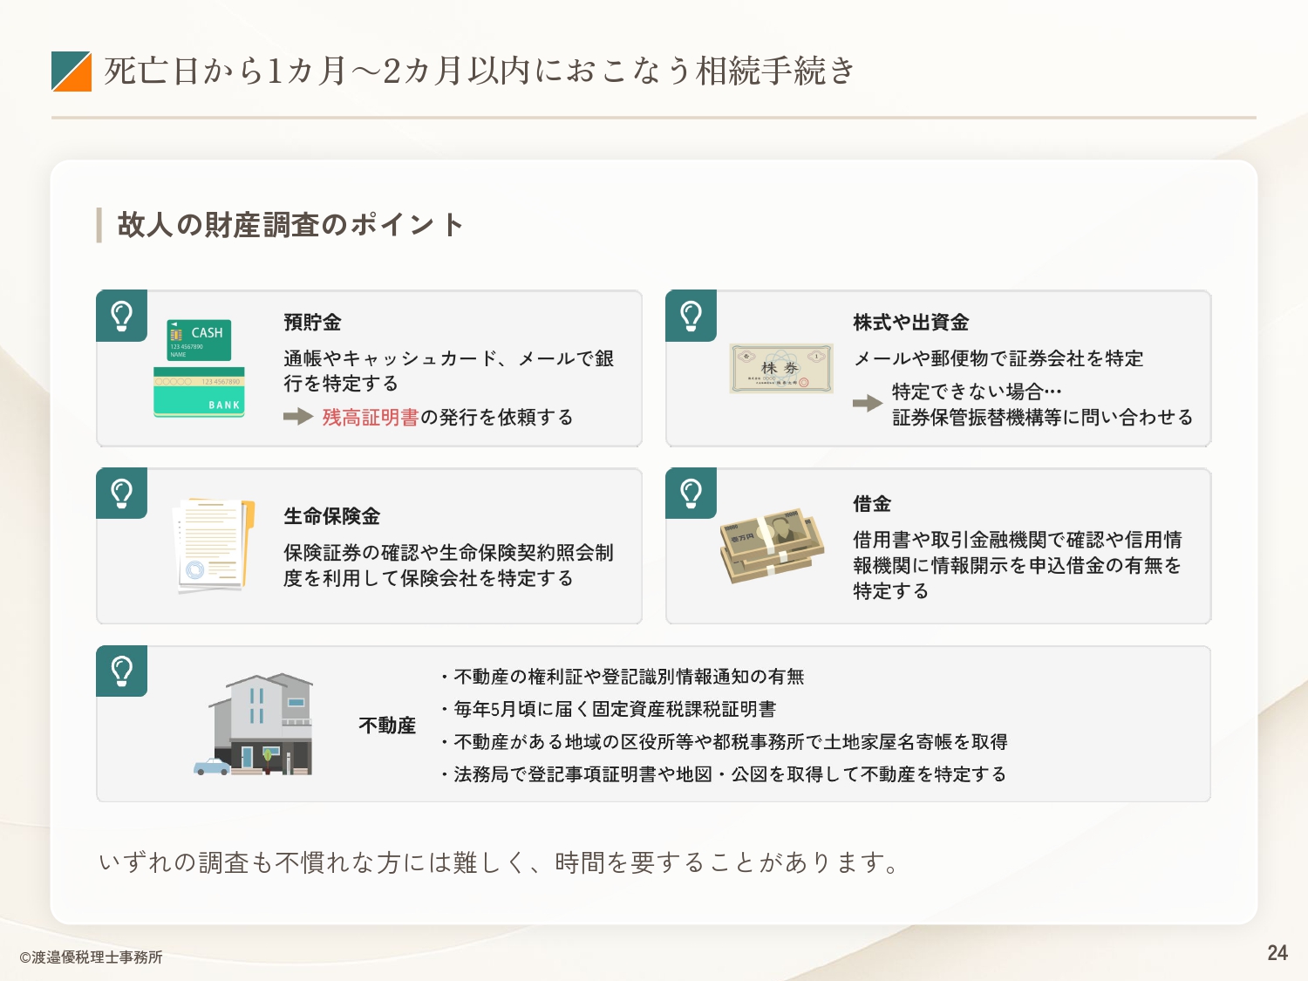1308x981 pixels.
Task: Click the arrow beside 特定できない場合
Action: (867, 403)
